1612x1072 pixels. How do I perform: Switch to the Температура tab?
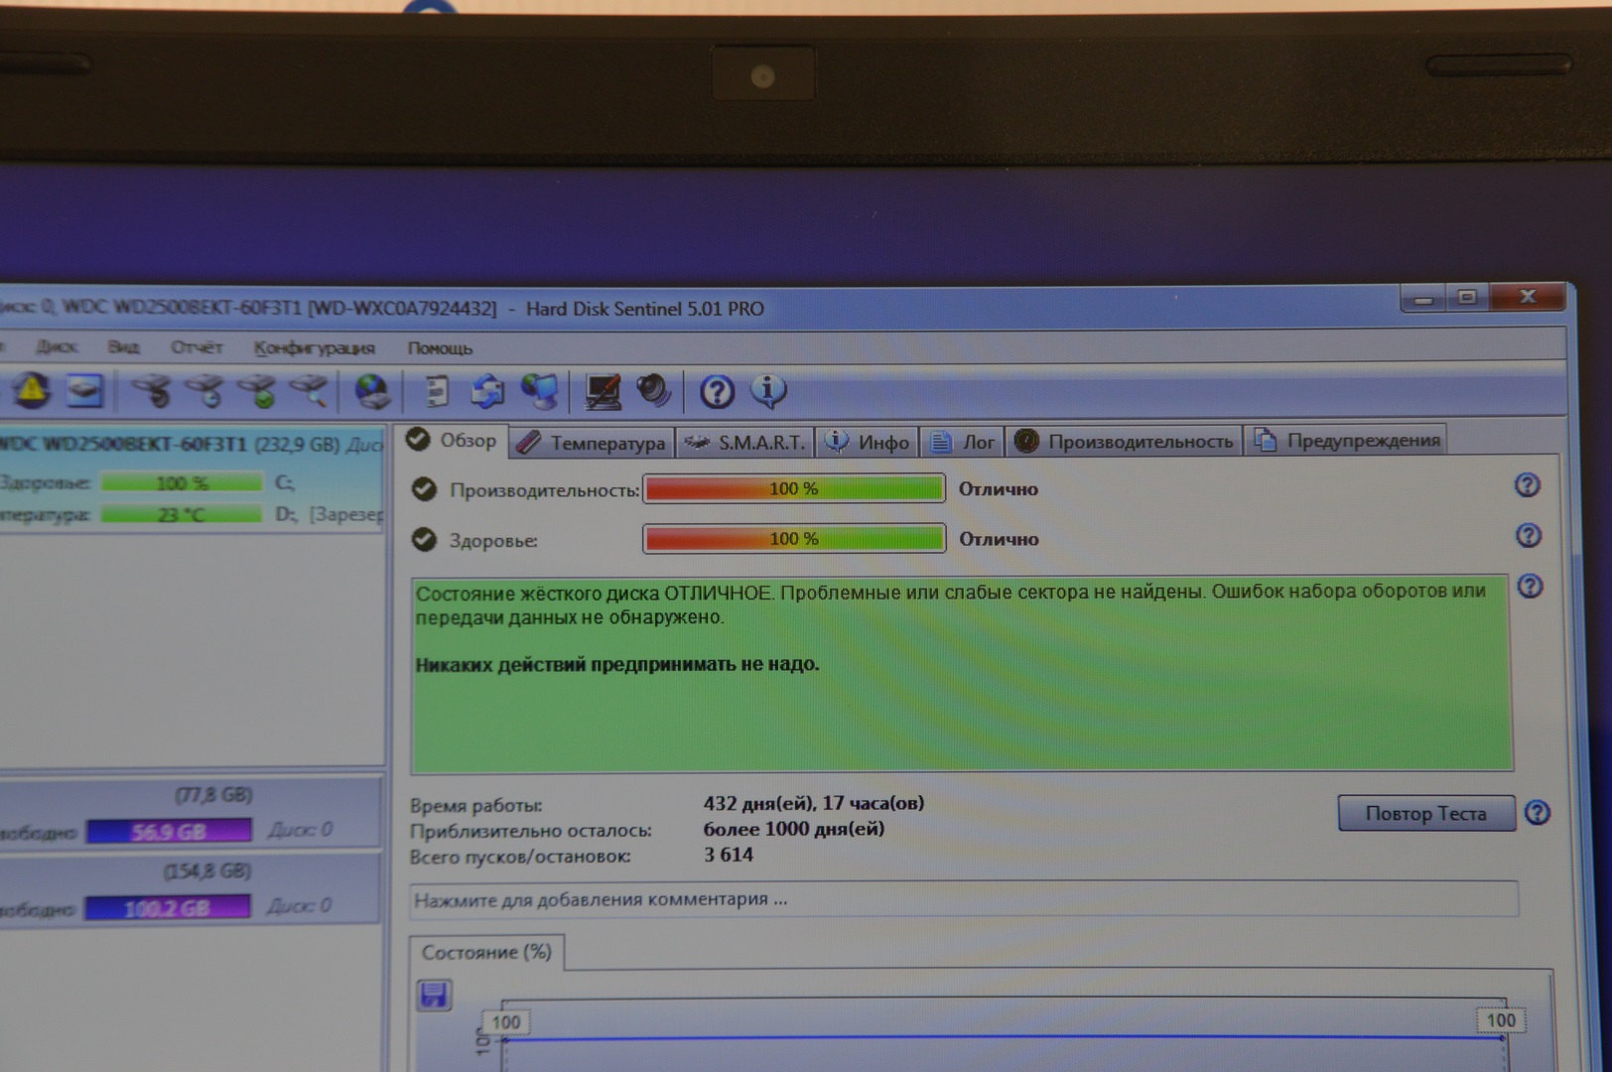coord(593,443)
